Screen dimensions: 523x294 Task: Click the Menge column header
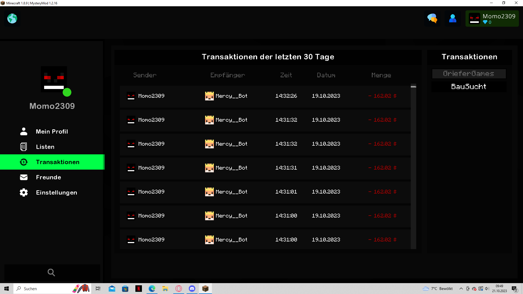tap(381, 75)
